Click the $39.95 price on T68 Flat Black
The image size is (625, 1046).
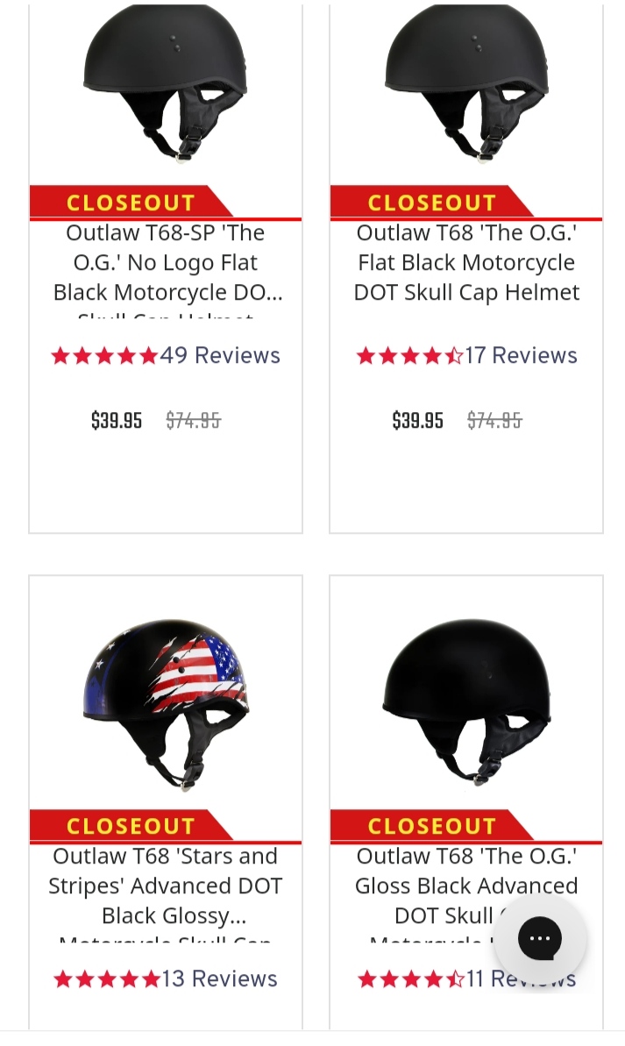[417, 421]
